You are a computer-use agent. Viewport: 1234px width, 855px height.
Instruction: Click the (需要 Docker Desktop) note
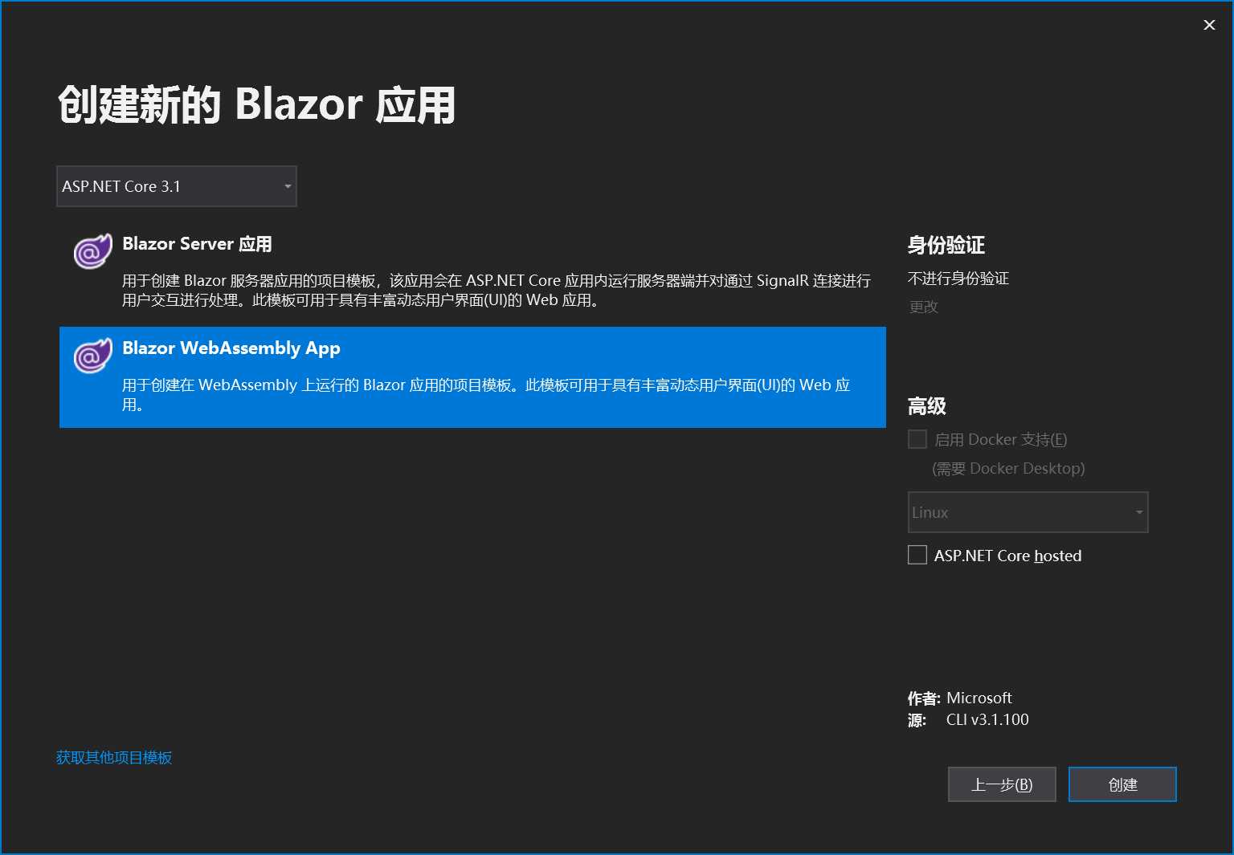tap(1008, 468)
